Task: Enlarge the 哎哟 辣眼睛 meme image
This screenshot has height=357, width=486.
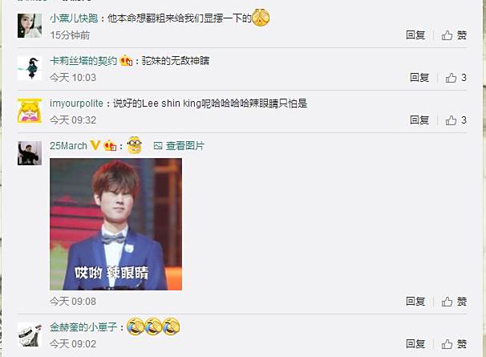Action: pos(116,225)
